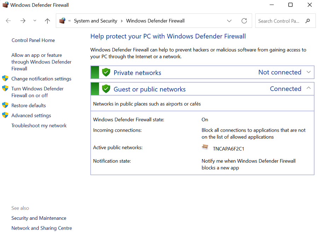
Task: Click the Guest or public networks shield icon
Action: click(106, 89)
